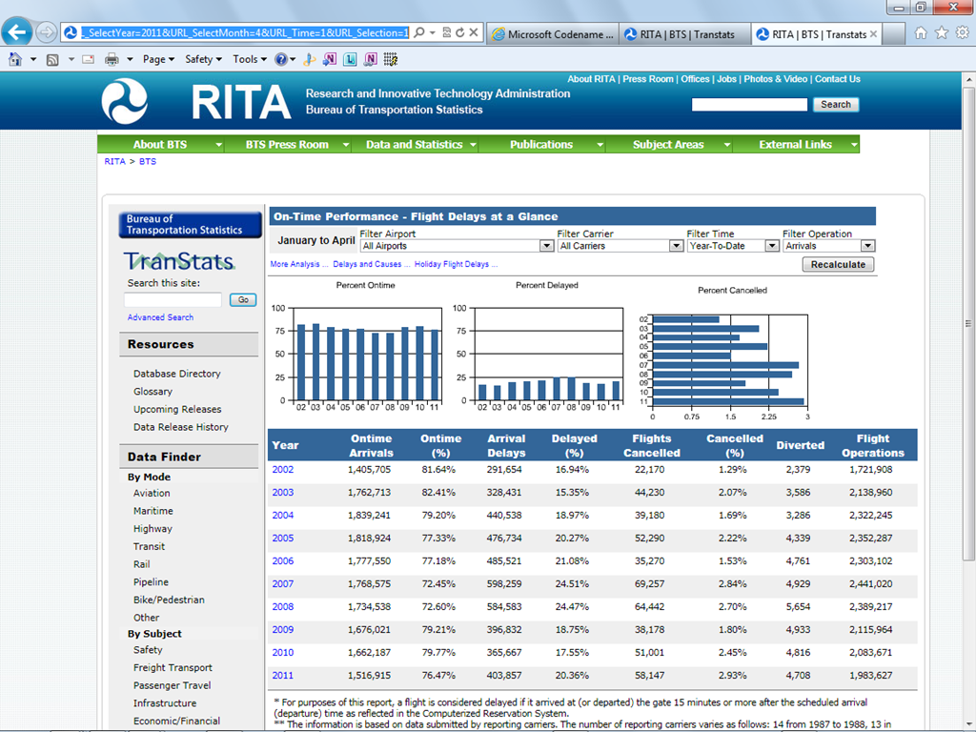Click the Refresh icon in the address bar
976x732 pixels.
(x=460, y=32)
